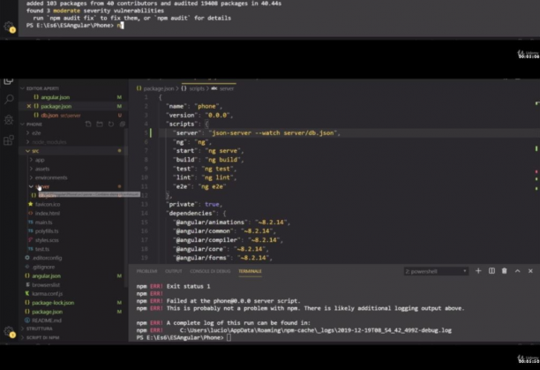The height and width of the screenshot is (370, 540).
Task: Open Manage gear beside npm audit output
Action: pos(9,26)
